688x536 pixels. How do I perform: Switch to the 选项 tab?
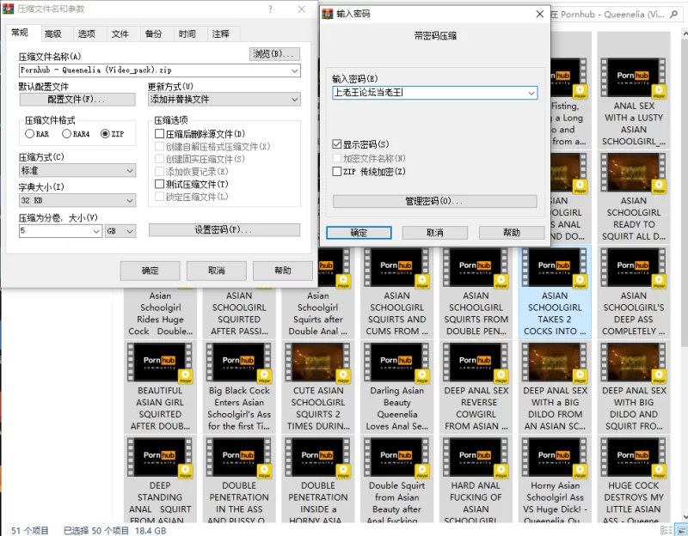87,33
